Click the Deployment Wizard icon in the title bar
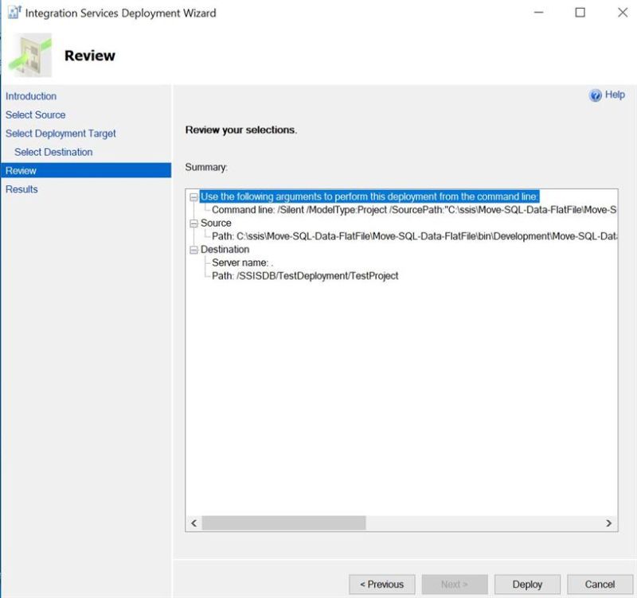 click(14, 13)
